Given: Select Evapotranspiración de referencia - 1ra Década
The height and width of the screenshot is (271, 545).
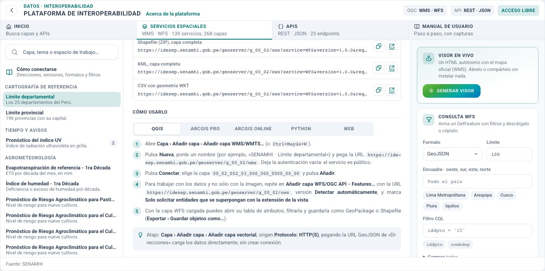Looking at the screenshot, I should point(62,171).
